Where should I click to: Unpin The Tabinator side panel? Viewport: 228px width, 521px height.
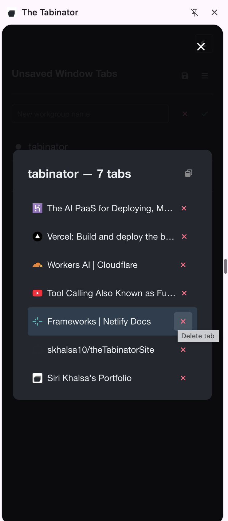195,12
